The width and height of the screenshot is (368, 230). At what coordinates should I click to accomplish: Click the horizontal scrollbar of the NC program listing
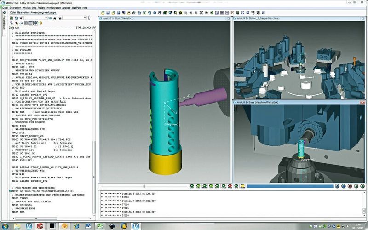tap(36, 218)
